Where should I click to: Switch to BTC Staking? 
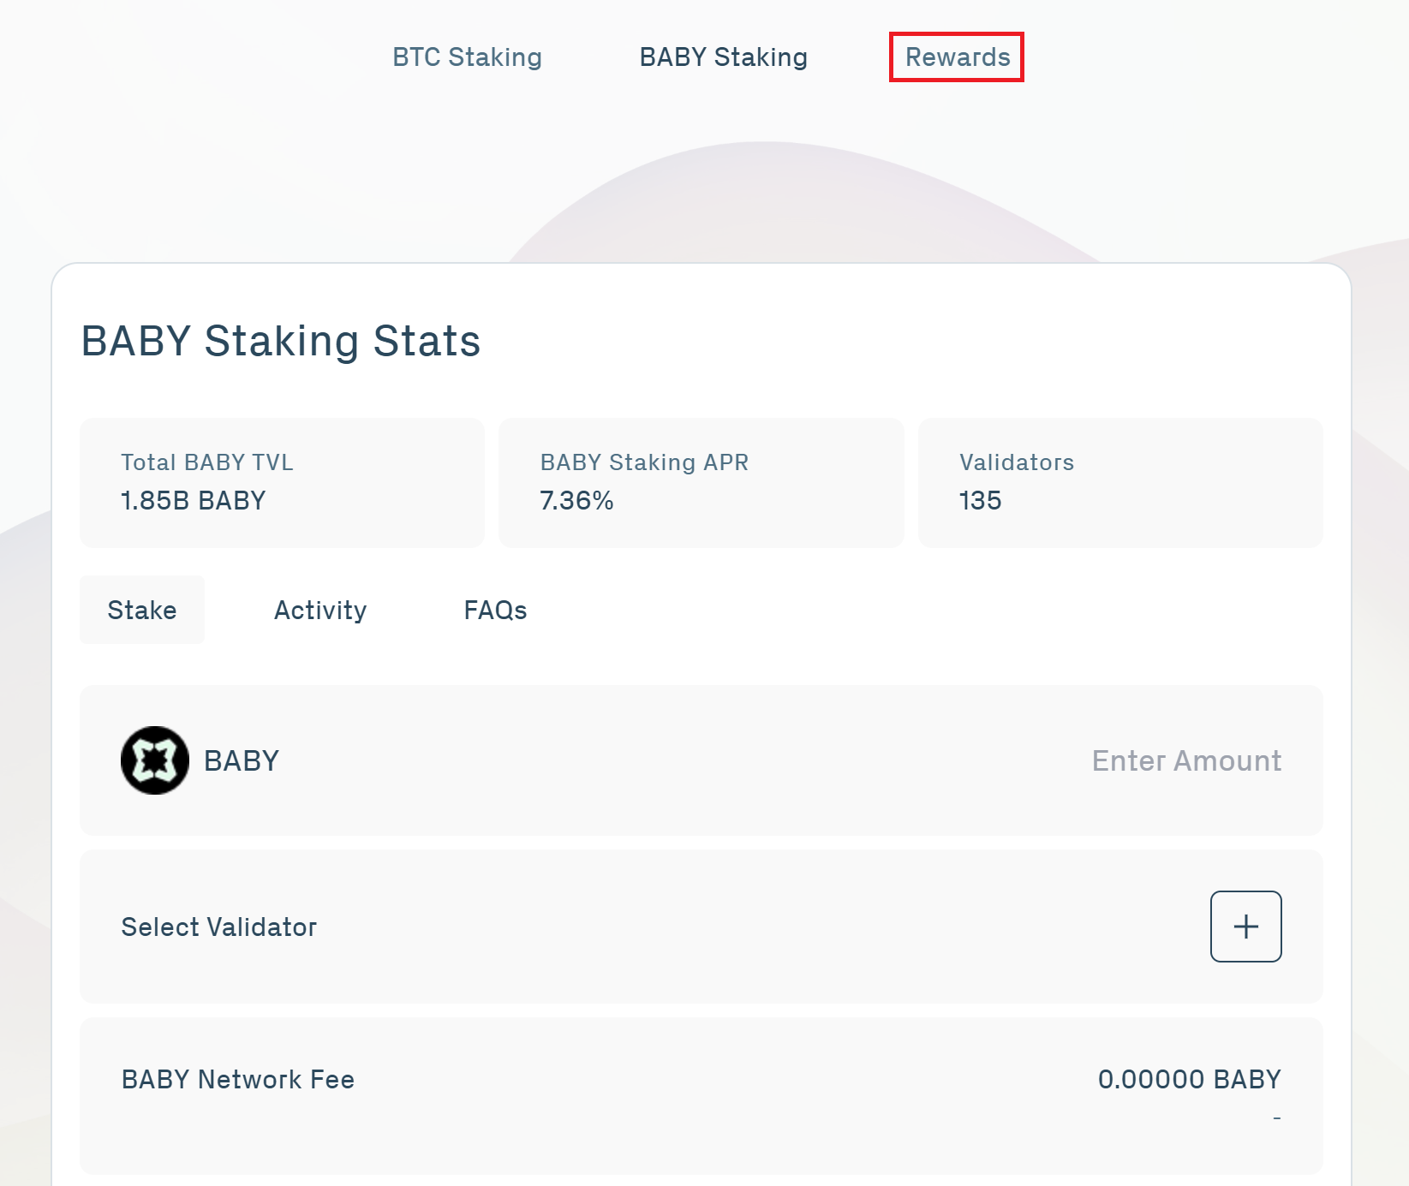click(467, 57)
